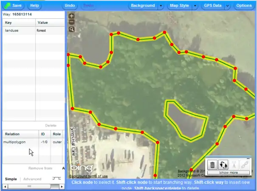The width and height of the screenshot is (257, 191).
Task: Click the horizontal scrollbar right arrow
Action: [62, 186]
